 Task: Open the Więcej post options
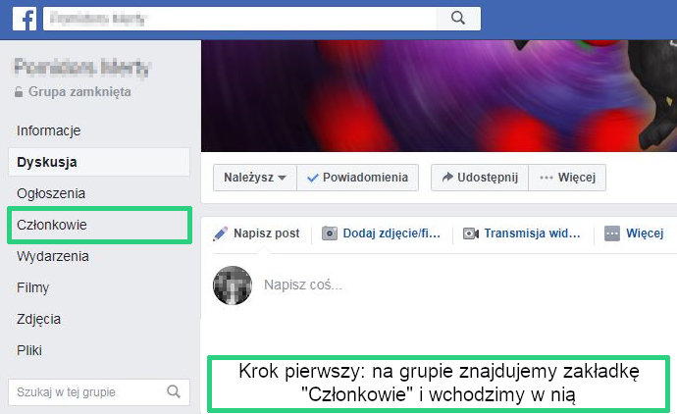634,233
